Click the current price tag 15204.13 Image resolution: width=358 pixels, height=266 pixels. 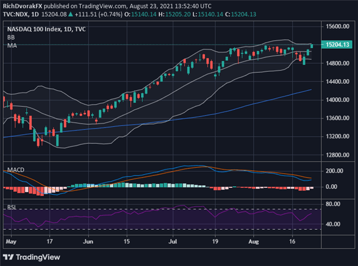[337, 45]
